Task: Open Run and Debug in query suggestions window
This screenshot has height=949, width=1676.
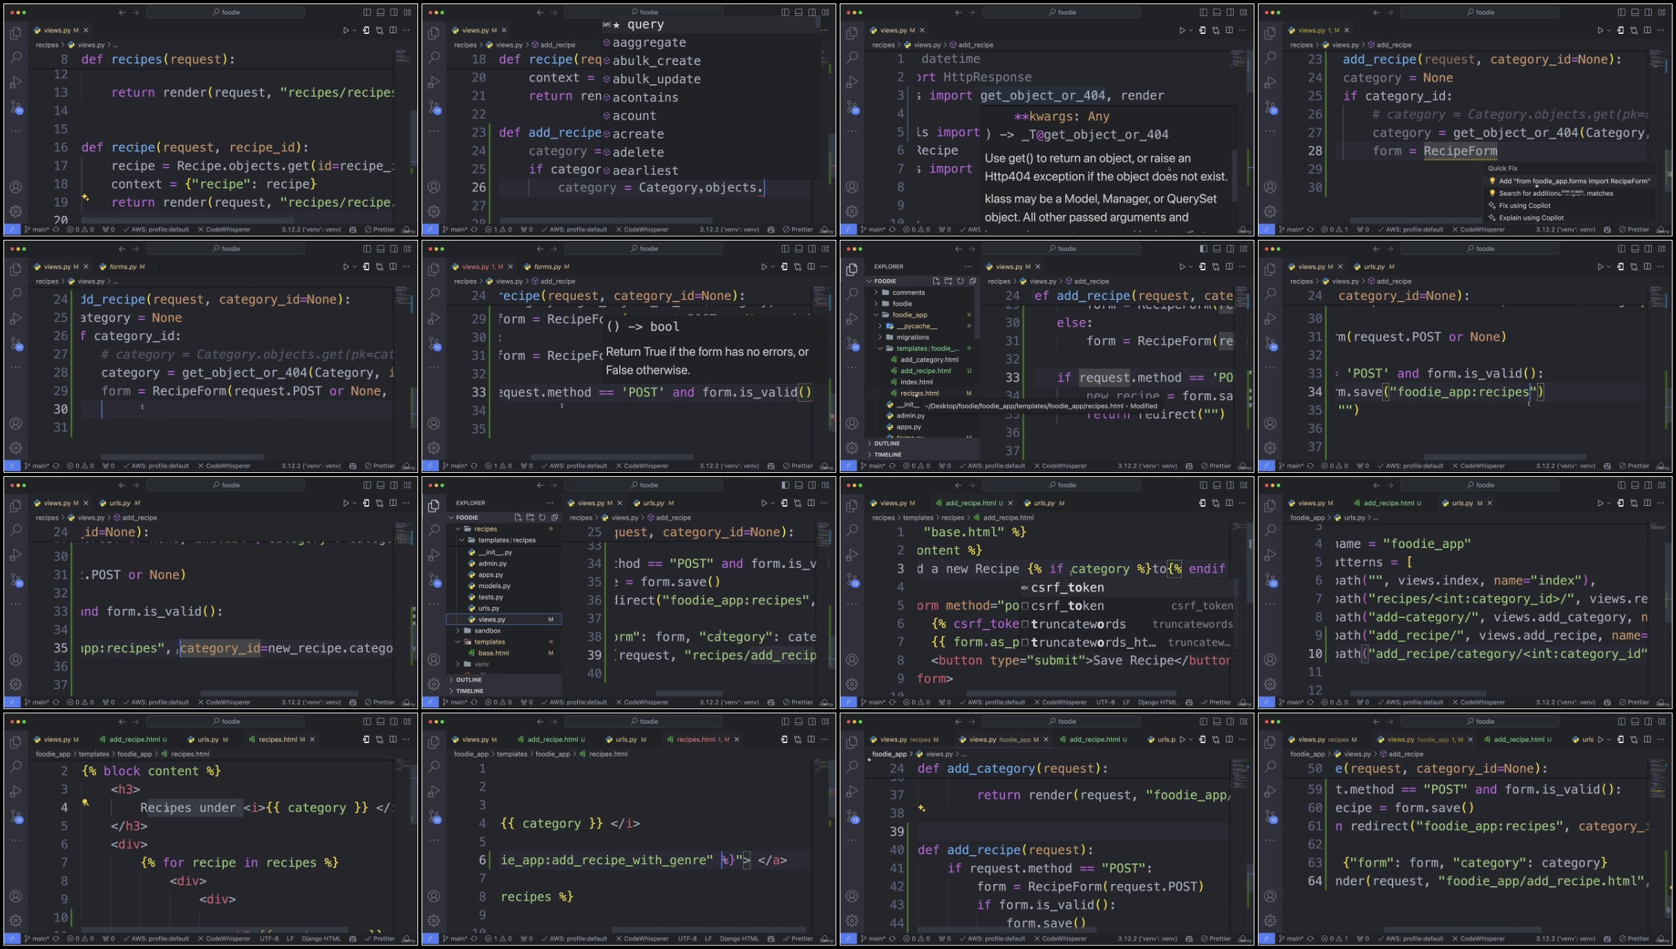Action: pyautogui.click(x=434, y=82)
